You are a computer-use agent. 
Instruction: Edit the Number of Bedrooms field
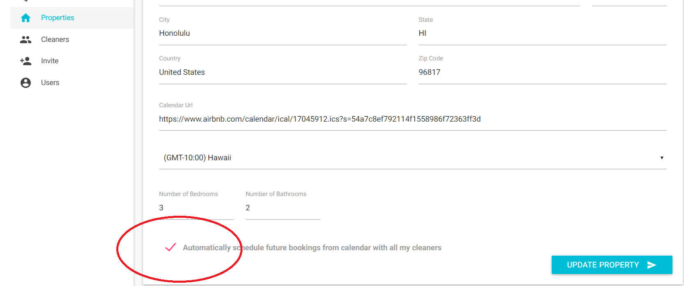[196, 208]
